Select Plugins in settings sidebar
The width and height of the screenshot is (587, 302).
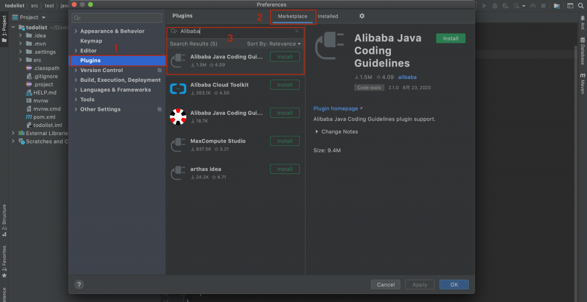118,60
